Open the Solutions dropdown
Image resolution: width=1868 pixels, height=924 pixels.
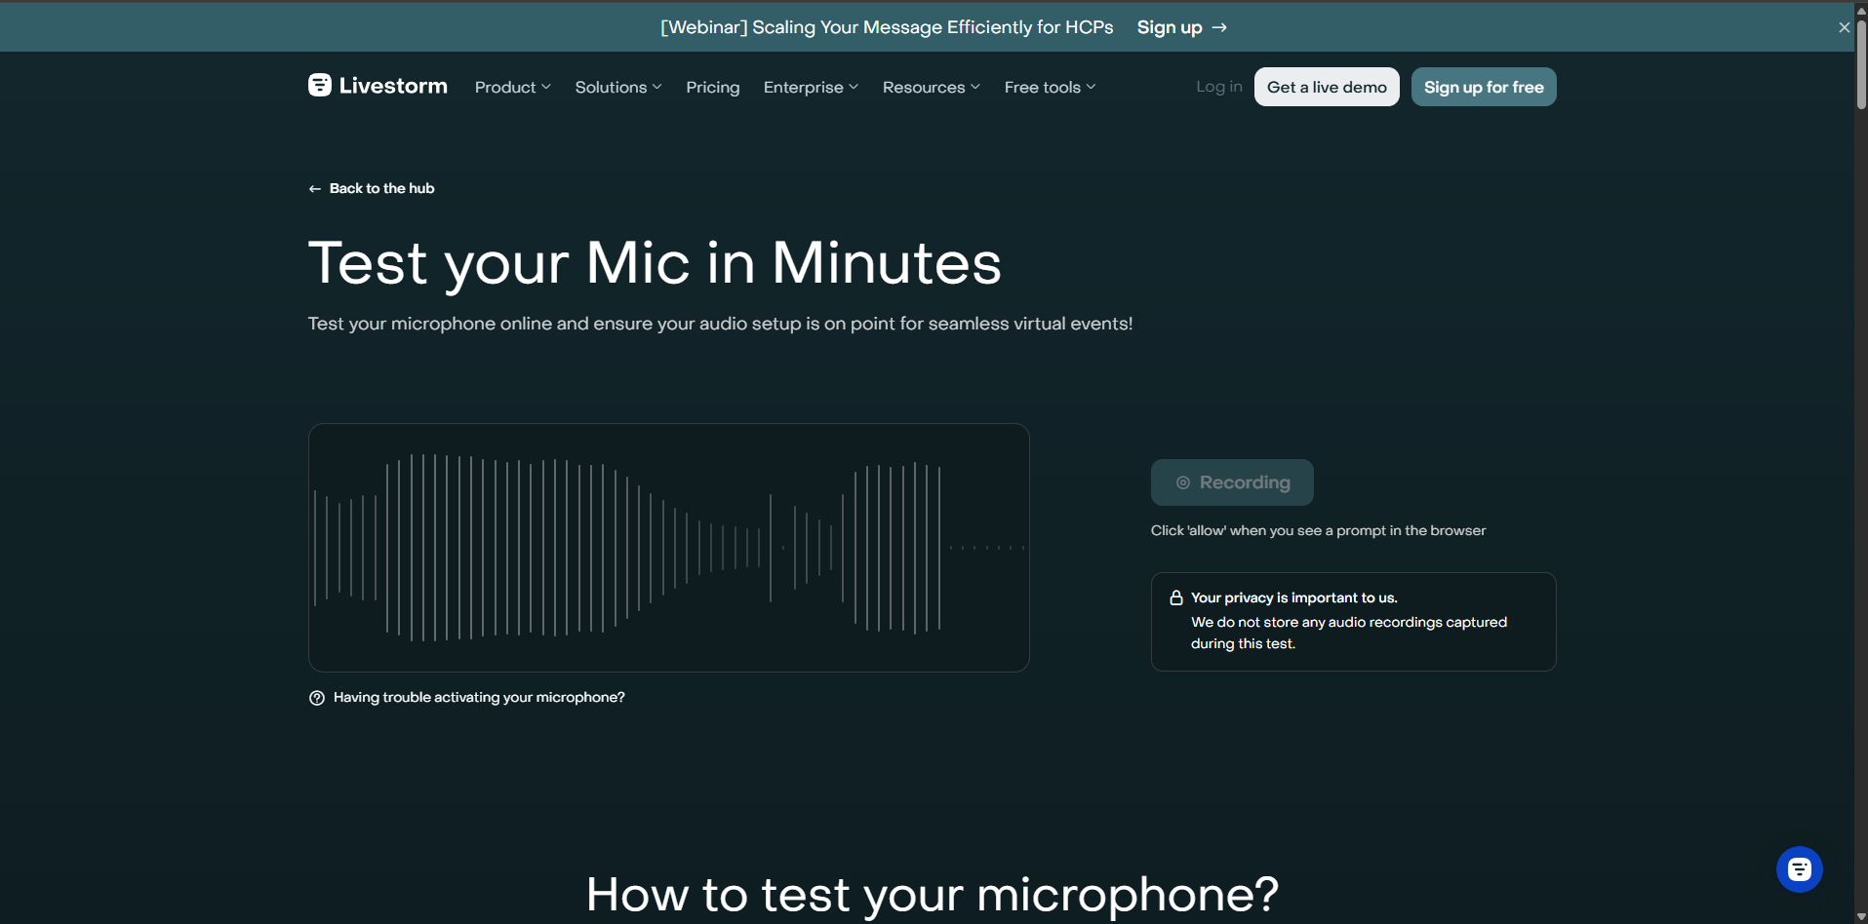(617, 87)
